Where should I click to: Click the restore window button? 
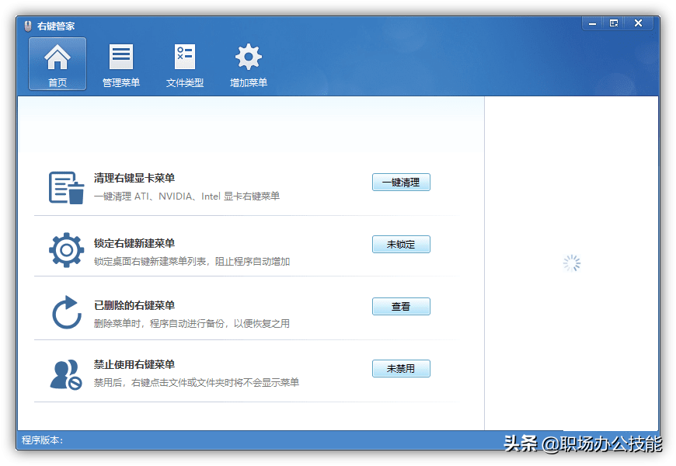(613, 23)
